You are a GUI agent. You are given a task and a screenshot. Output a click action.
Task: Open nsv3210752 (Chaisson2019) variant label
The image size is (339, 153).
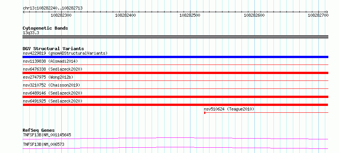(x=51, y=85)
